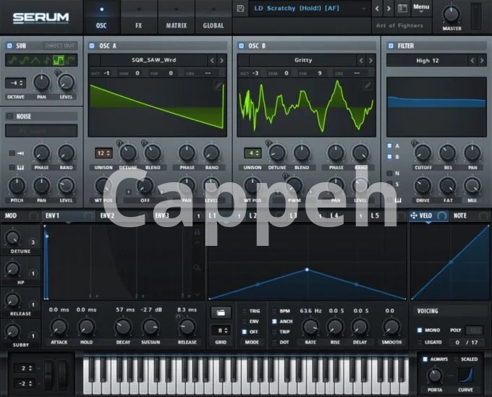Click the pencil edit icon in OSC A
This screenshot has height=397, width=492.
219,85
